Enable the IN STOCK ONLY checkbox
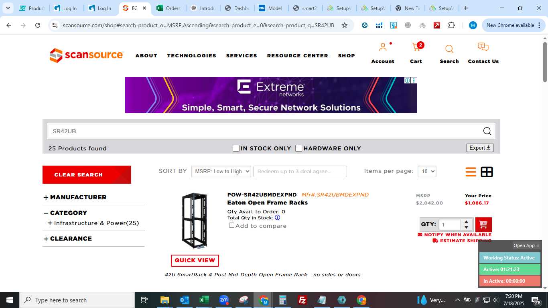 (x=236, y=148)
